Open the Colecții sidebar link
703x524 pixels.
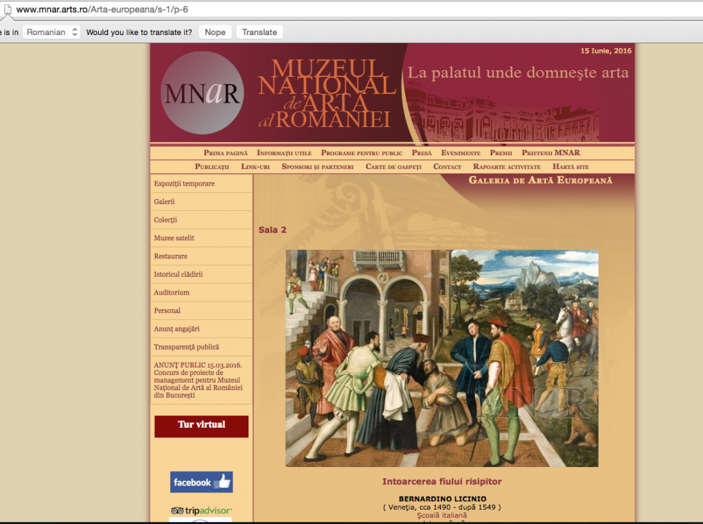(165, 220)
